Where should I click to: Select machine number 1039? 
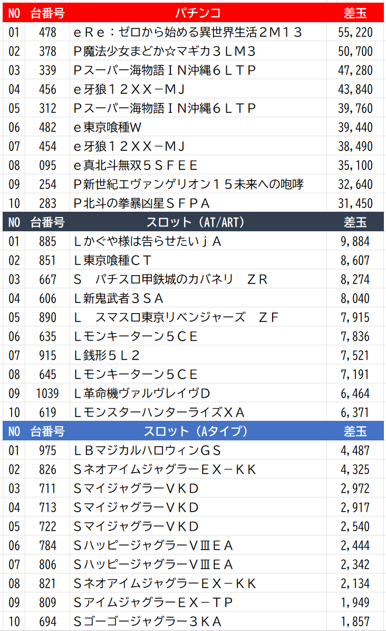(47, 393)
